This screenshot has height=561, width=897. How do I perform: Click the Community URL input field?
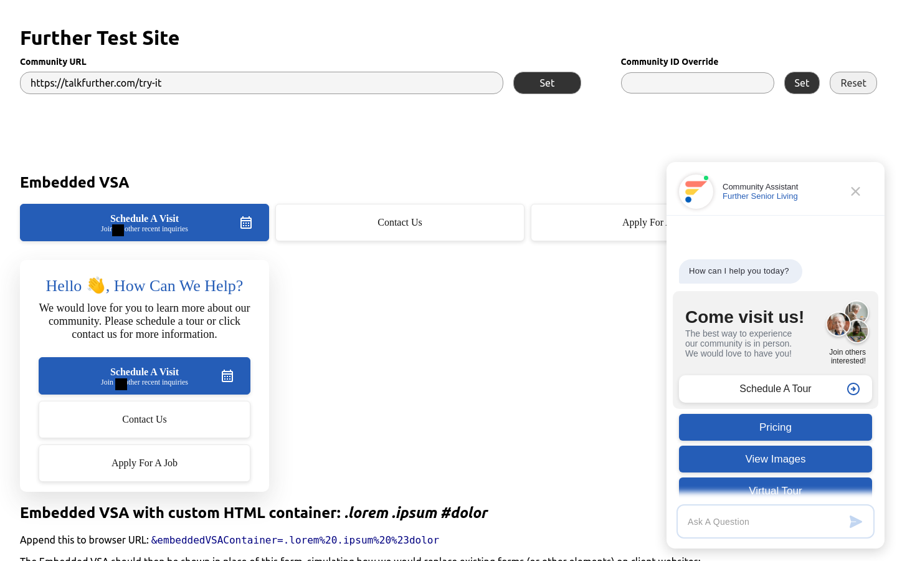point(262,83)
